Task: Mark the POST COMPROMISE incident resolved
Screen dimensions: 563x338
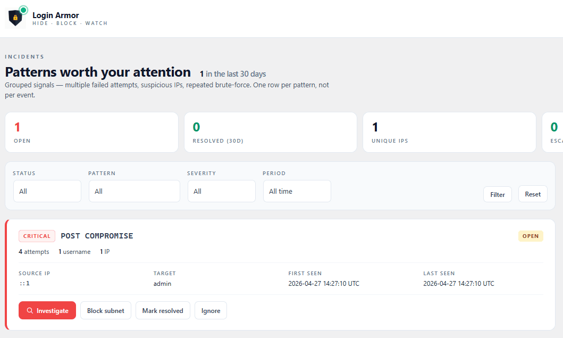Action: 163,310
